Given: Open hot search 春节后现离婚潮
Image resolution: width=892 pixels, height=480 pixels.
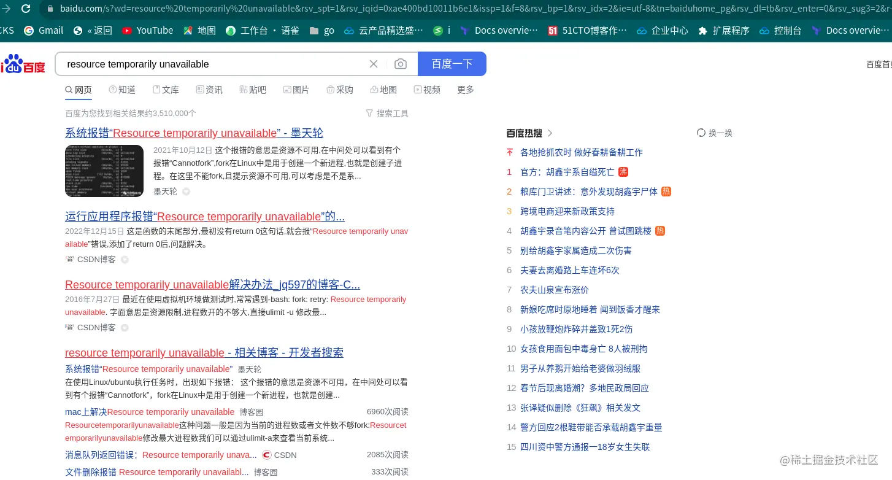Looking at the screenshot, I should tap(585, 388).
